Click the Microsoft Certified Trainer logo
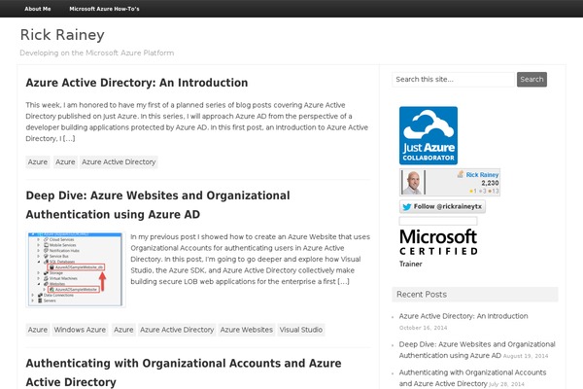The height and width of the screenshot is (389, 583). coord(438,248)
